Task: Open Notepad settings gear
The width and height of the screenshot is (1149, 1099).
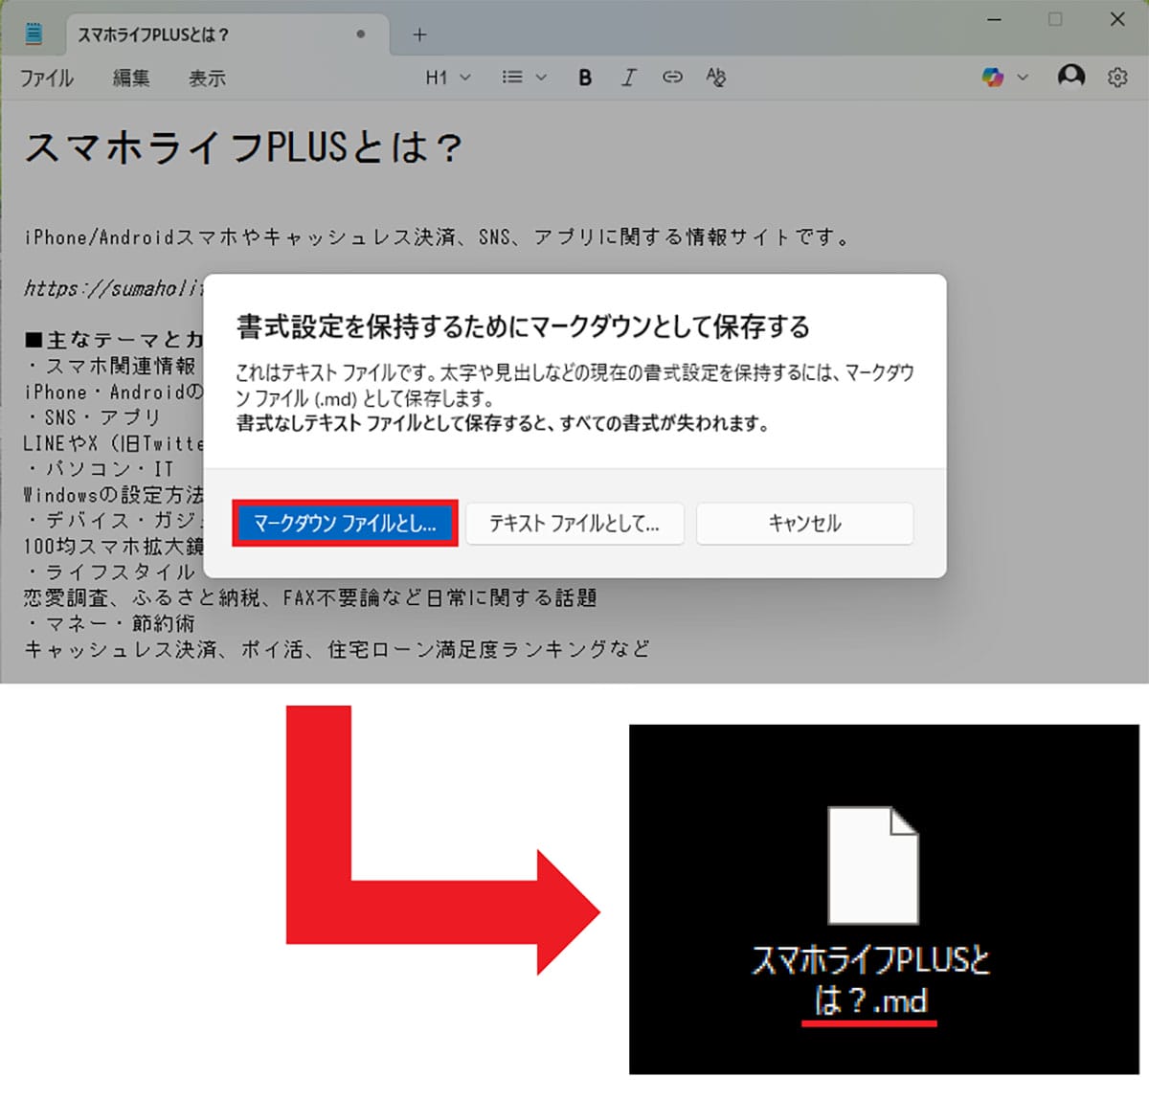Action: pos(1117,78)
